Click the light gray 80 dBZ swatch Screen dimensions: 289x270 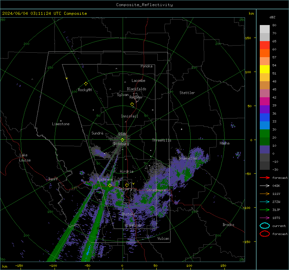pyautogui.click(x=265, y=29)
